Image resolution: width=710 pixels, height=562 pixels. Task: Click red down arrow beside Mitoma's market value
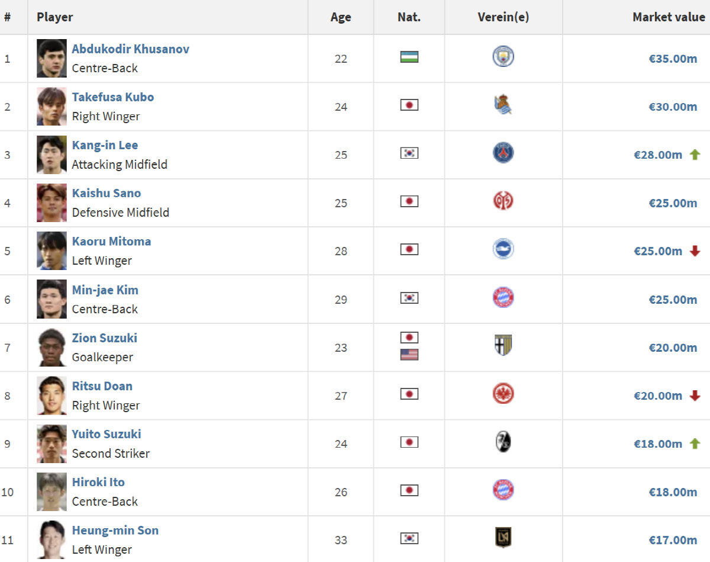point(695,251)
